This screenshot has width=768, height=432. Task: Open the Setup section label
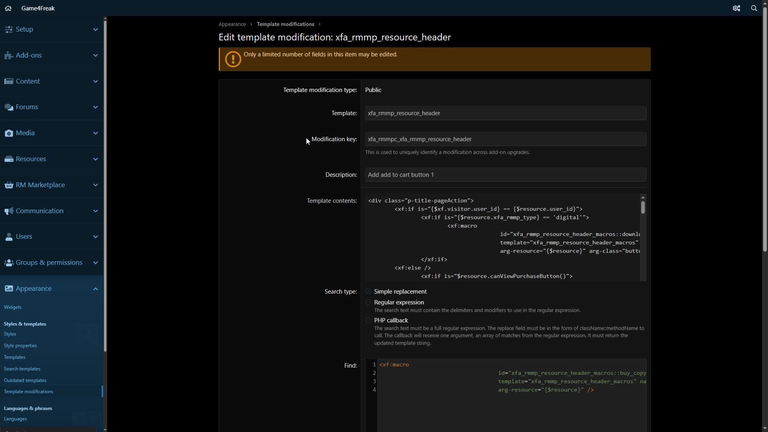(24, 29)
